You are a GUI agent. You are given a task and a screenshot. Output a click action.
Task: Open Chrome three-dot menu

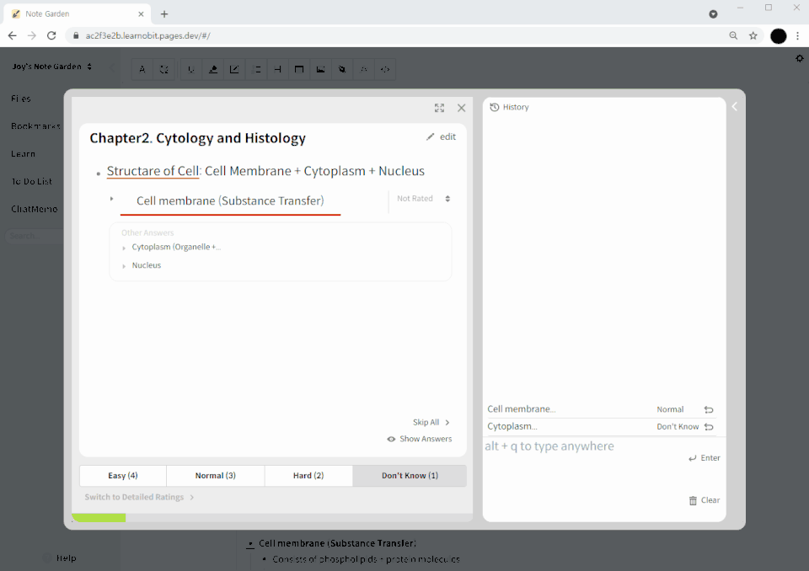click(798, 35)
